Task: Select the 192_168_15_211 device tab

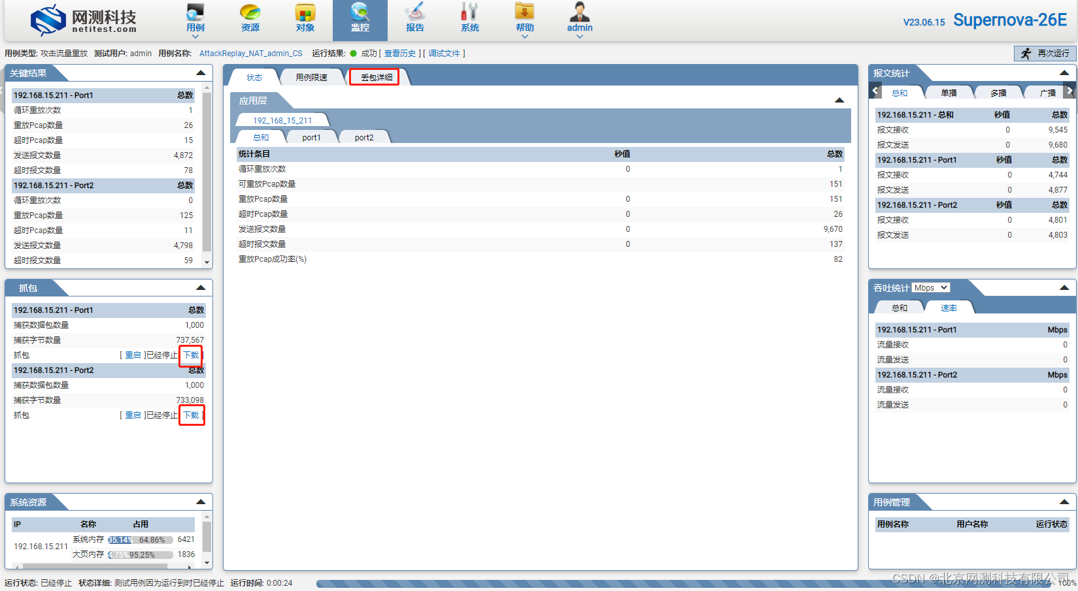Action: pyautogui.click(x=282, y=120)
